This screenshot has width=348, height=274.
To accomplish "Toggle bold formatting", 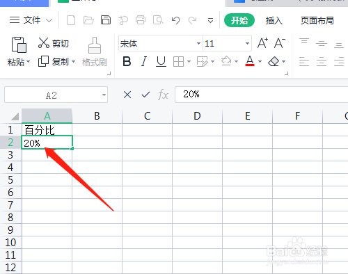I will (x=127, y=62).
